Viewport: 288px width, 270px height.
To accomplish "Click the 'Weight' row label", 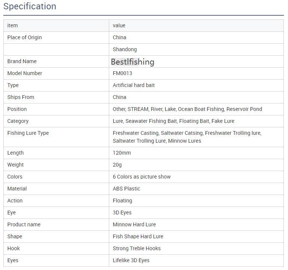I will click(15, 165).
